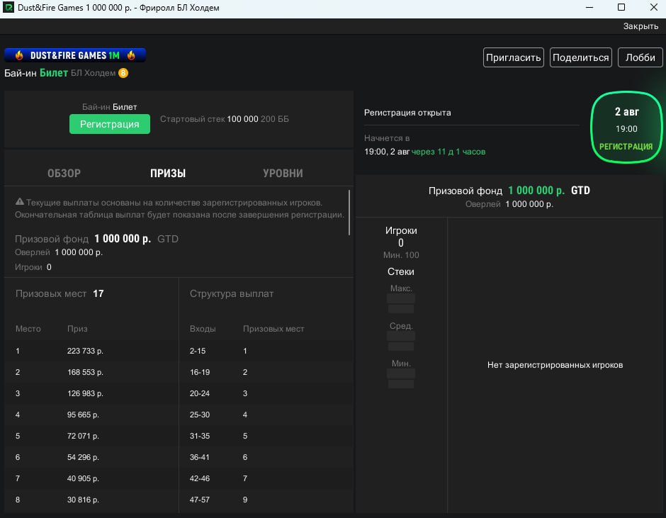Minimize the tournament window
666x518 pixels.
(589, 7)
